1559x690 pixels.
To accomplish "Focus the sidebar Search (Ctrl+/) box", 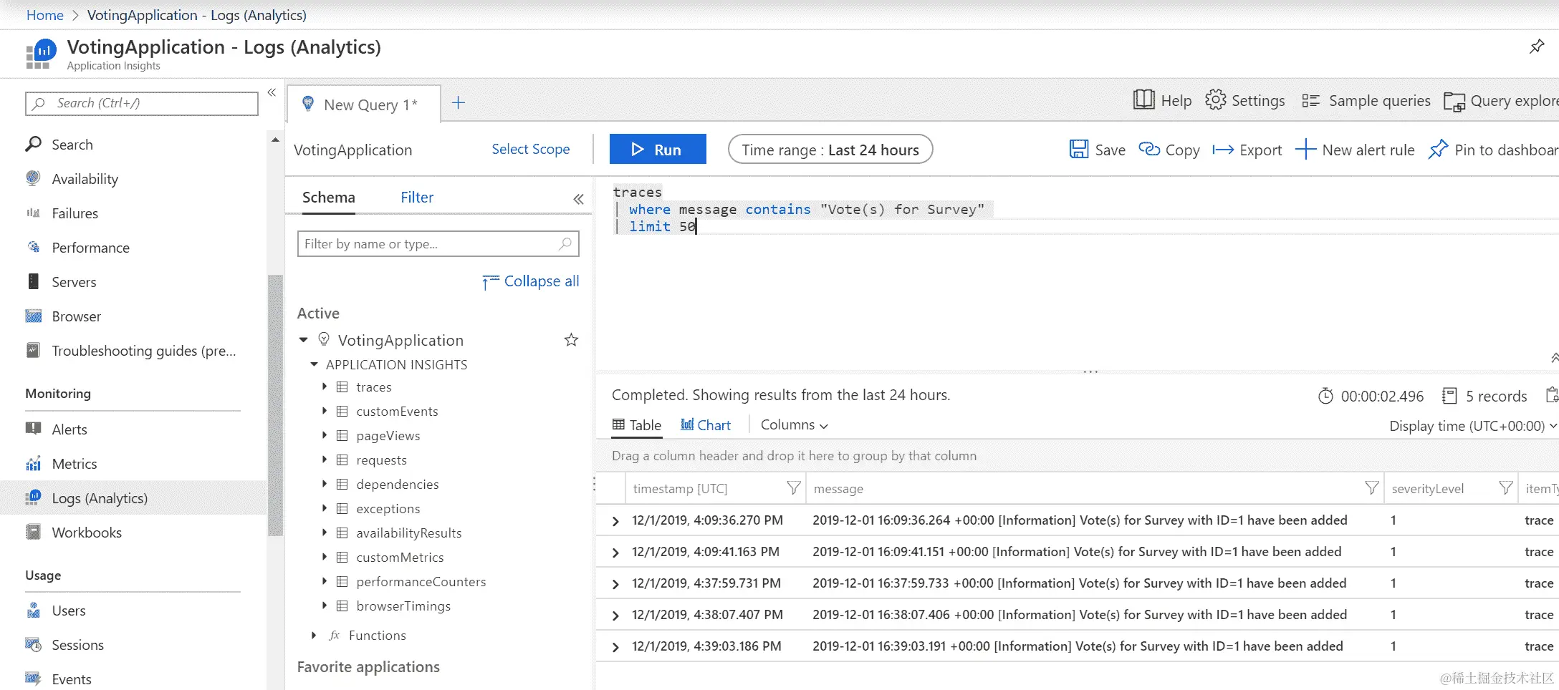I will pos(142,103).
